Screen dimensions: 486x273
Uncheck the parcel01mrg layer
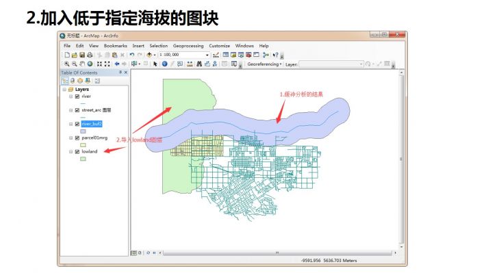pos(77,138)
